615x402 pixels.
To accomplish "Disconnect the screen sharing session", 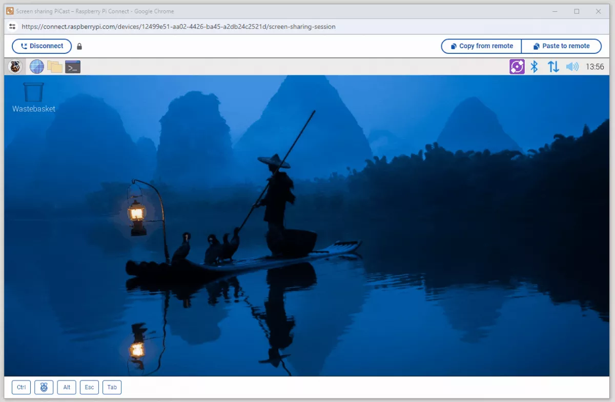I will (42, 46).
